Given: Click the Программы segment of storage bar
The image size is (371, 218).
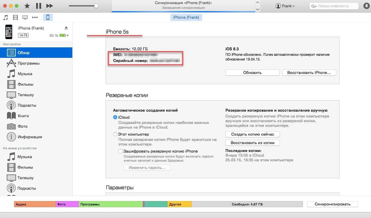Looking at the screenshot, I should pyautogui.click(x=111, y=204).
